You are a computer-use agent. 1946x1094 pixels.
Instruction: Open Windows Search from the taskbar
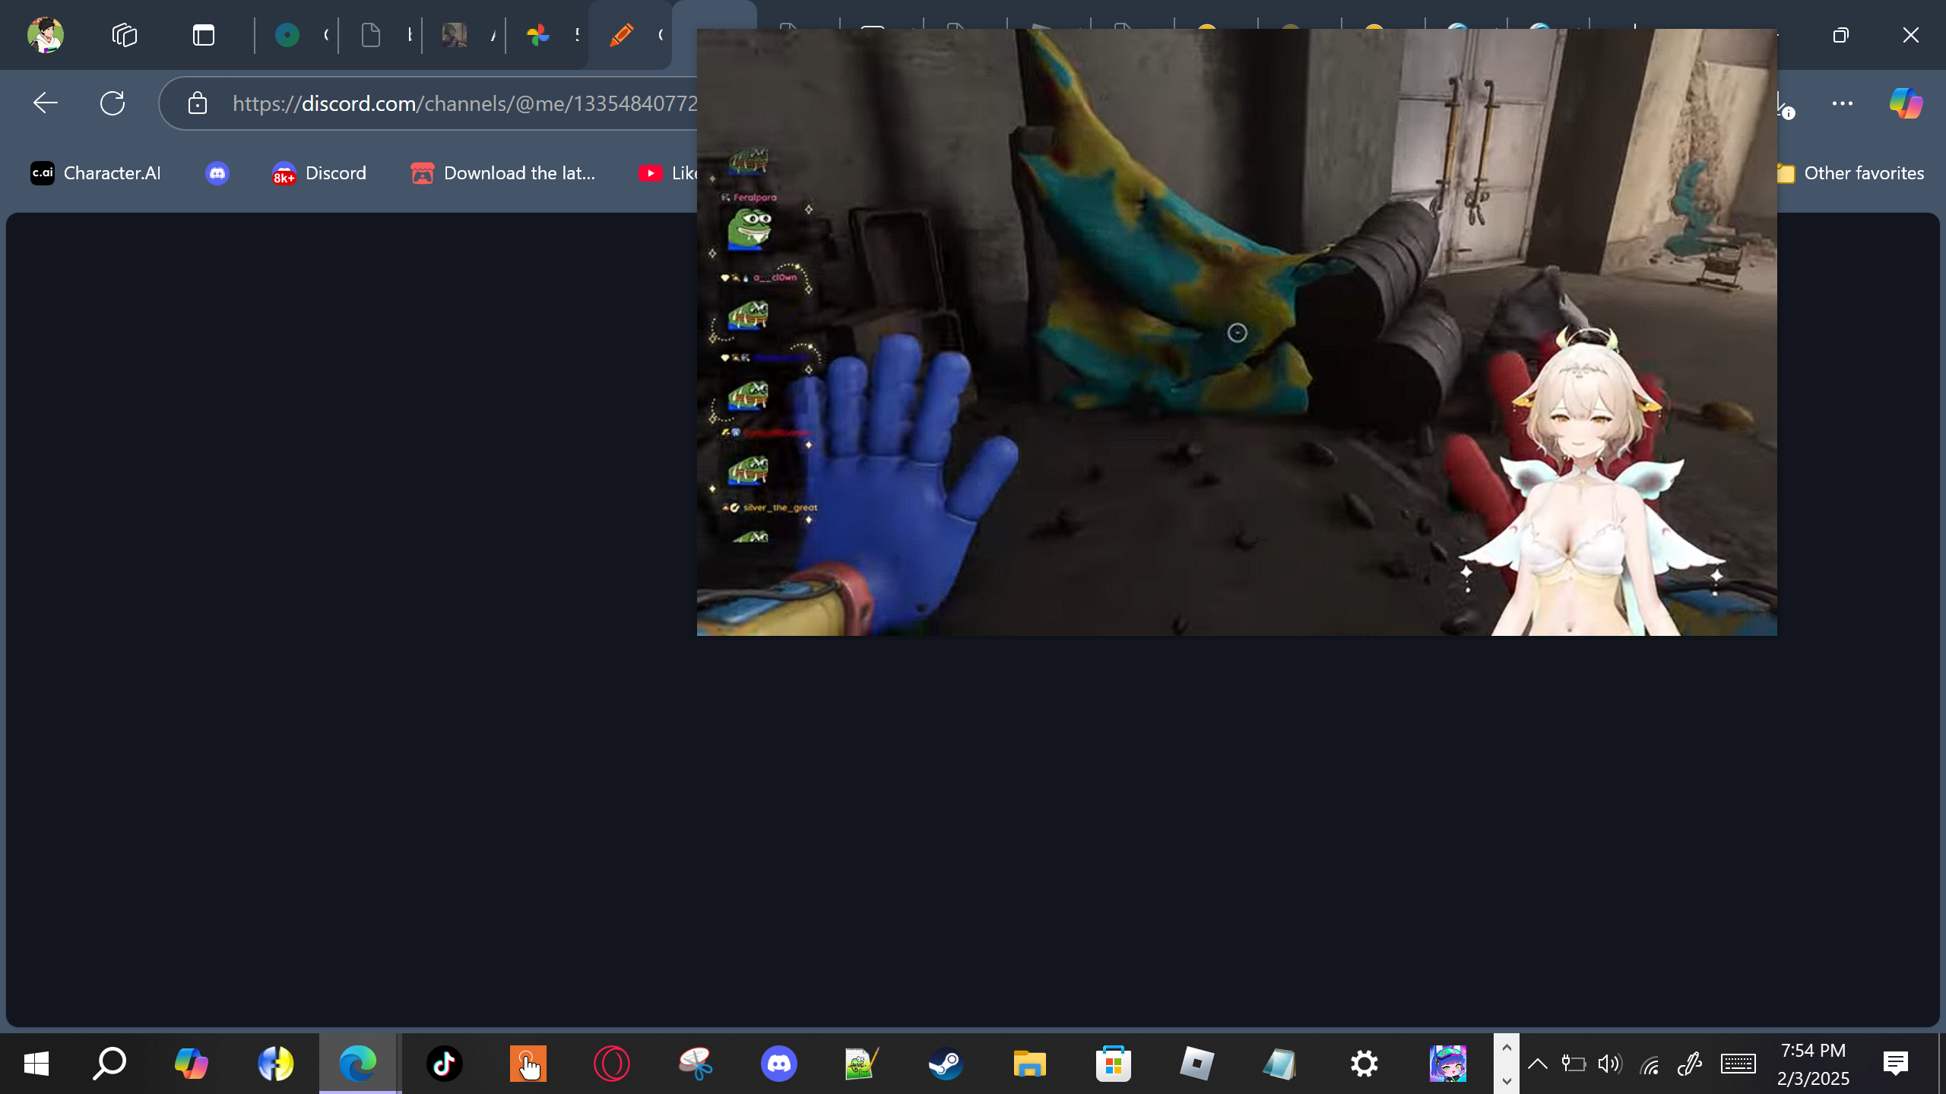pyautogui.click(x=109, y=1064)
